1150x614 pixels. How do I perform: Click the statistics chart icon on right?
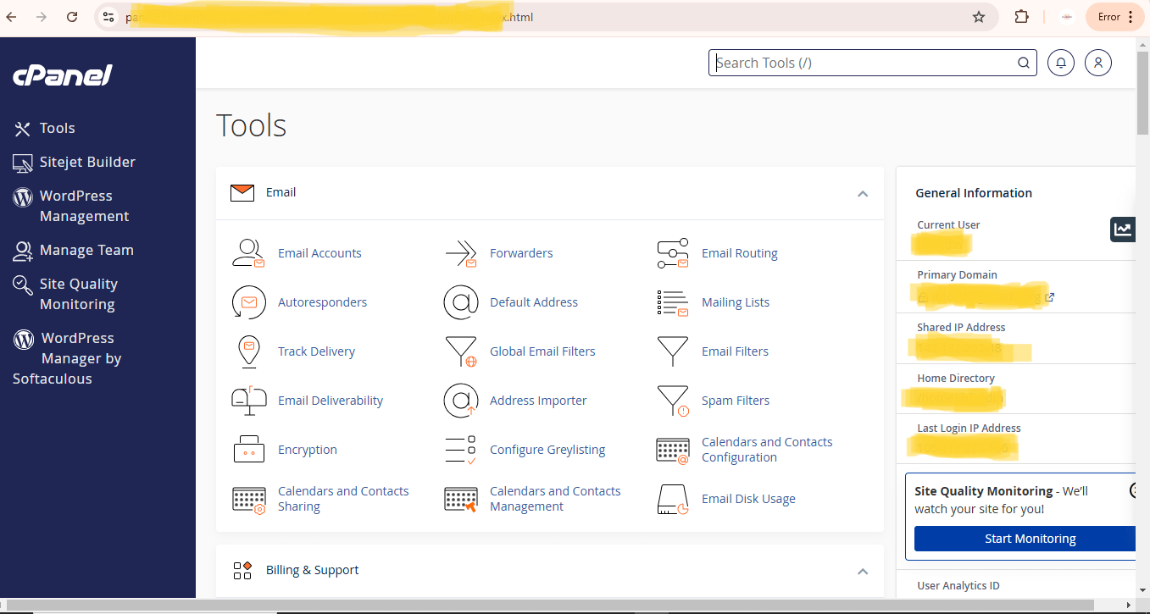1123,229
